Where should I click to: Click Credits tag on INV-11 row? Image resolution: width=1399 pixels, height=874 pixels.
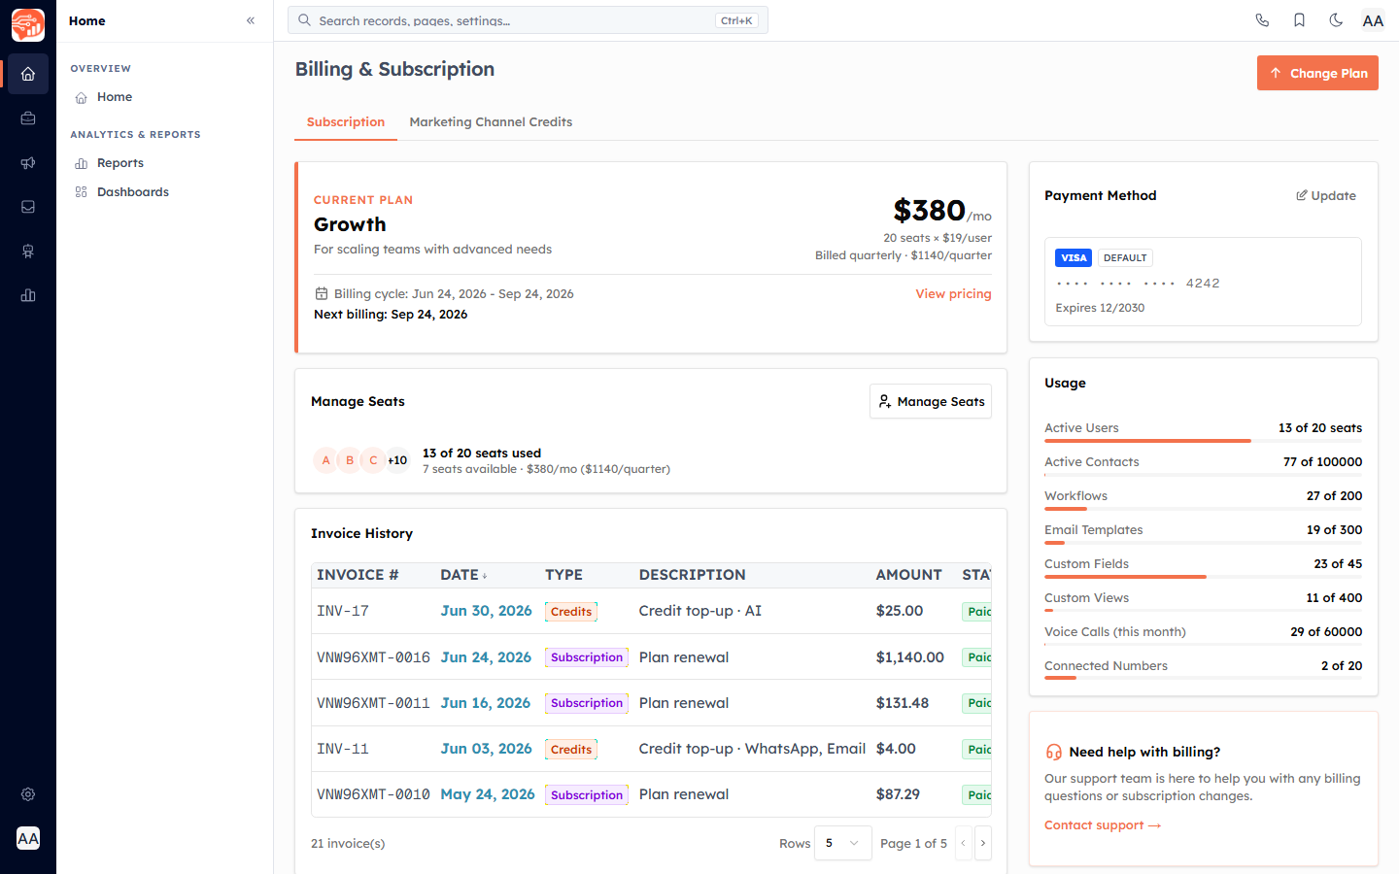pos(571,750)
